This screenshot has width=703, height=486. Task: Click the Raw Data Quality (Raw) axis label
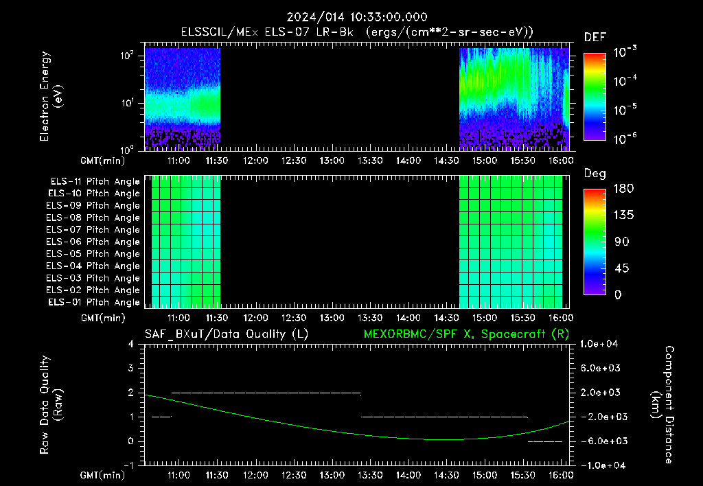tap(51, 405)
